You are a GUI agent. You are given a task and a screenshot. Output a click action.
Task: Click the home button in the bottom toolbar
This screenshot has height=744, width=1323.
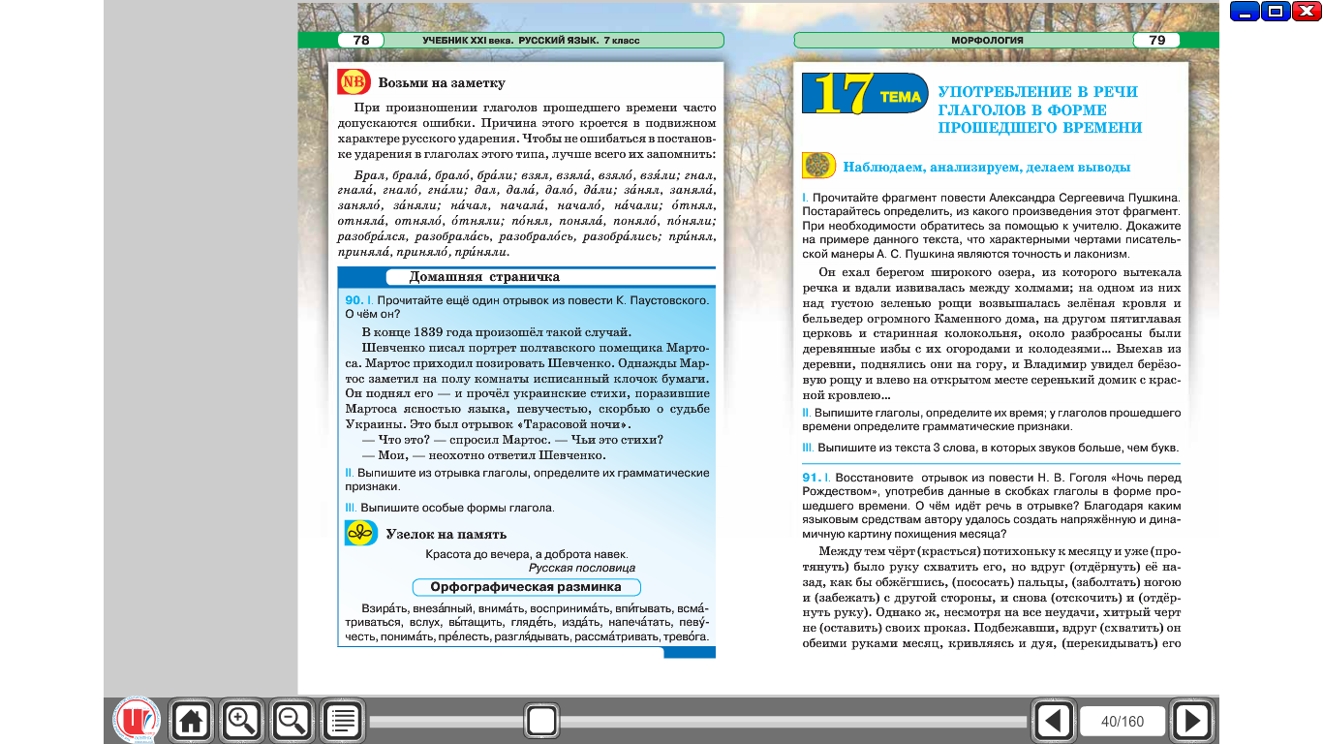191,721
